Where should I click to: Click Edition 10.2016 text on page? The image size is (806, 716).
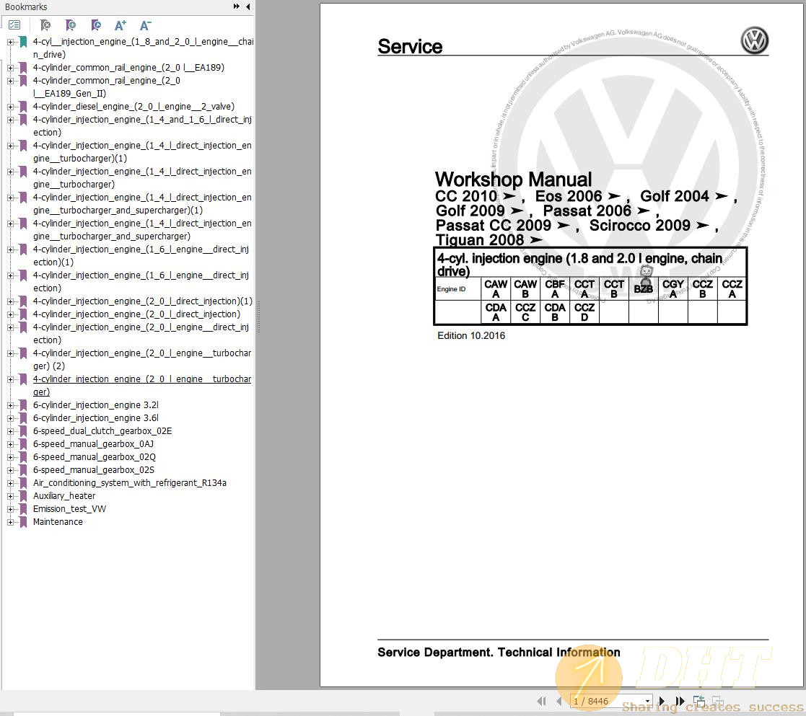click(471, 335)
